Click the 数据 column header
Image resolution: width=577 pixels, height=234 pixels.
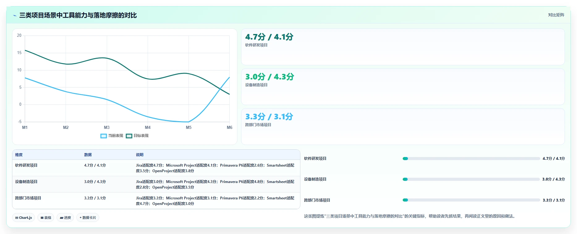click(x=88, y=155)
